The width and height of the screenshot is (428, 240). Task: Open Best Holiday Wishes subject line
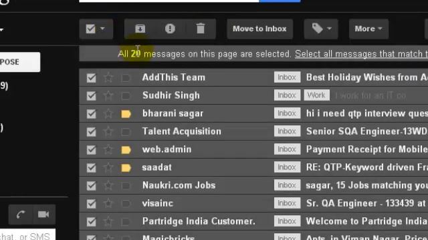click(367, 77)
